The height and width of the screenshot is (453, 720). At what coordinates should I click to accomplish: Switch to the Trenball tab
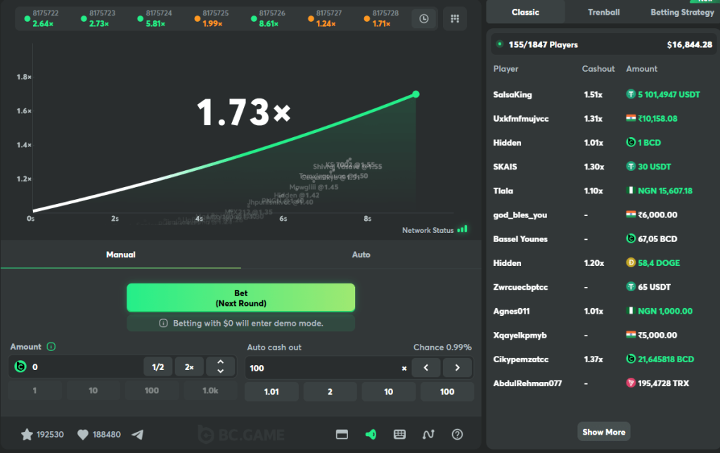[604, 13]
